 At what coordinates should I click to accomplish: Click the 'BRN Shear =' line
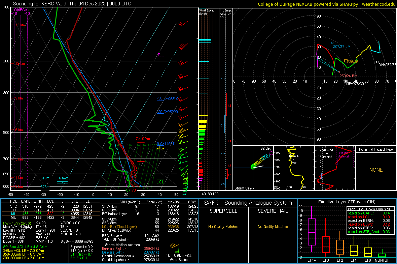click(131, 236)
